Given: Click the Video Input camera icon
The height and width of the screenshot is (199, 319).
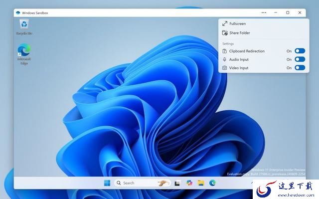Looking at the screenshot, I should click(224, 68).
